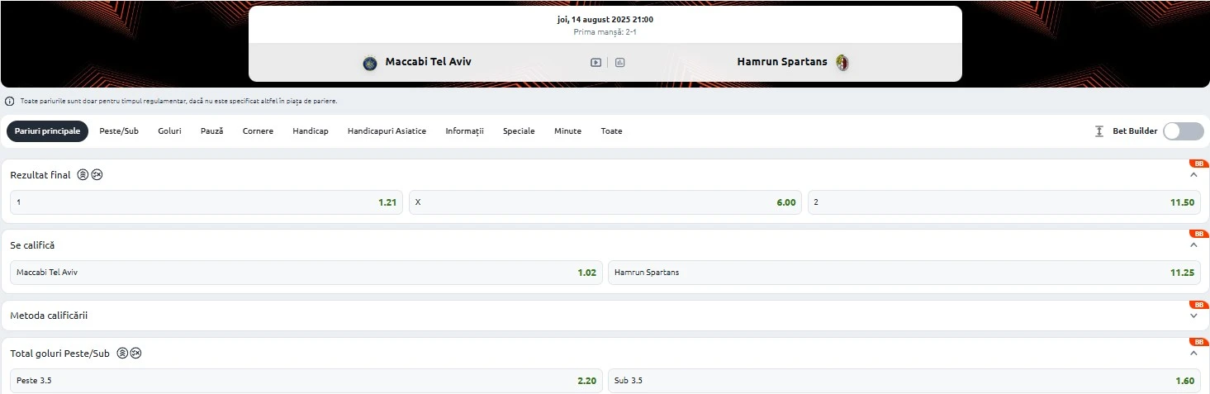Enable the Bet Builder toggle switch
The width and height of the screenshot is (1210, 394).
click(1184, 131)
